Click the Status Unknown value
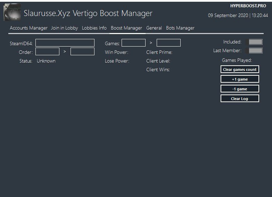 (46, 61)
